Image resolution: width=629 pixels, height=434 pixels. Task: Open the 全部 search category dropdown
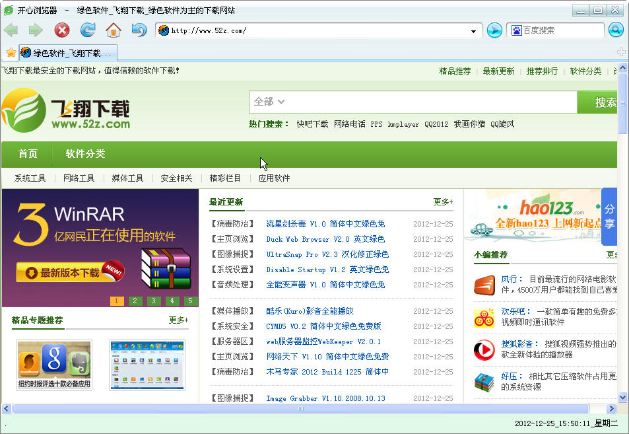tap(269, 102)
